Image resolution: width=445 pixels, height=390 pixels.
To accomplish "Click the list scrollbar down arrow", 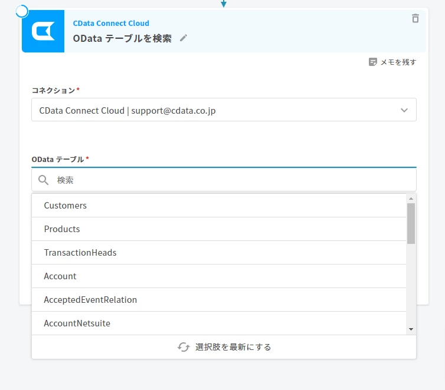I will click(x=411, y=329).
